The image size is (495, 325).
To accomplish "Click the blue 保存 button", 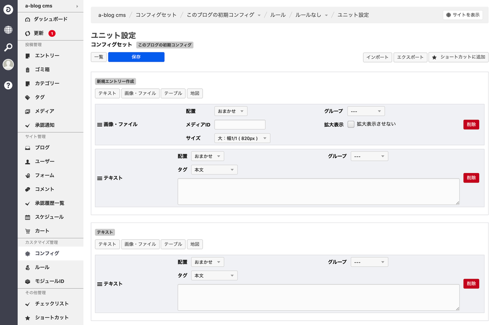I will (136, 57).
